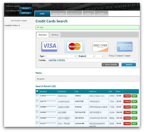Select the Visa card logo

pos(49,47)
